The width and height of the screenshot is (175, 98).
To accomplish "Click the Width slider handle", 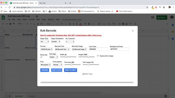I will pyautogui.click(x=66, y=57).
